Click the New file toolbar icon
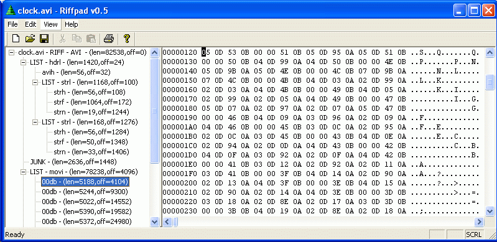Image resolution: width=497 pixels, height=242 pixels. pos(15,39)
